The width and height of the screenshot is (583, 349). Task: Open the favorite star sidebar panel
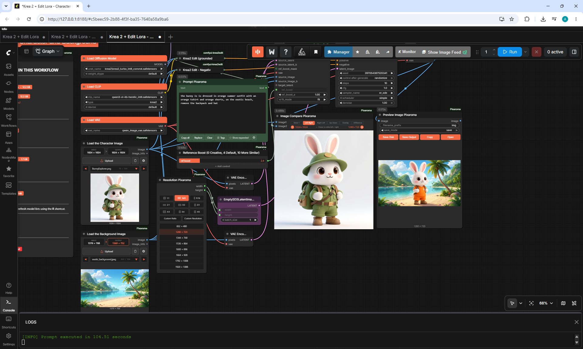pyautogui.click(x=9, y=171)
